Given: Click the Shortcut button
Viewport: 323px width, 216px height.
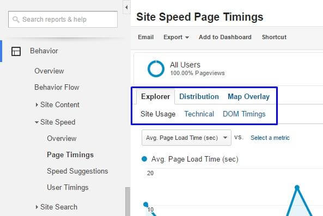Looking at the screenshot, I should tap(274, 37).
